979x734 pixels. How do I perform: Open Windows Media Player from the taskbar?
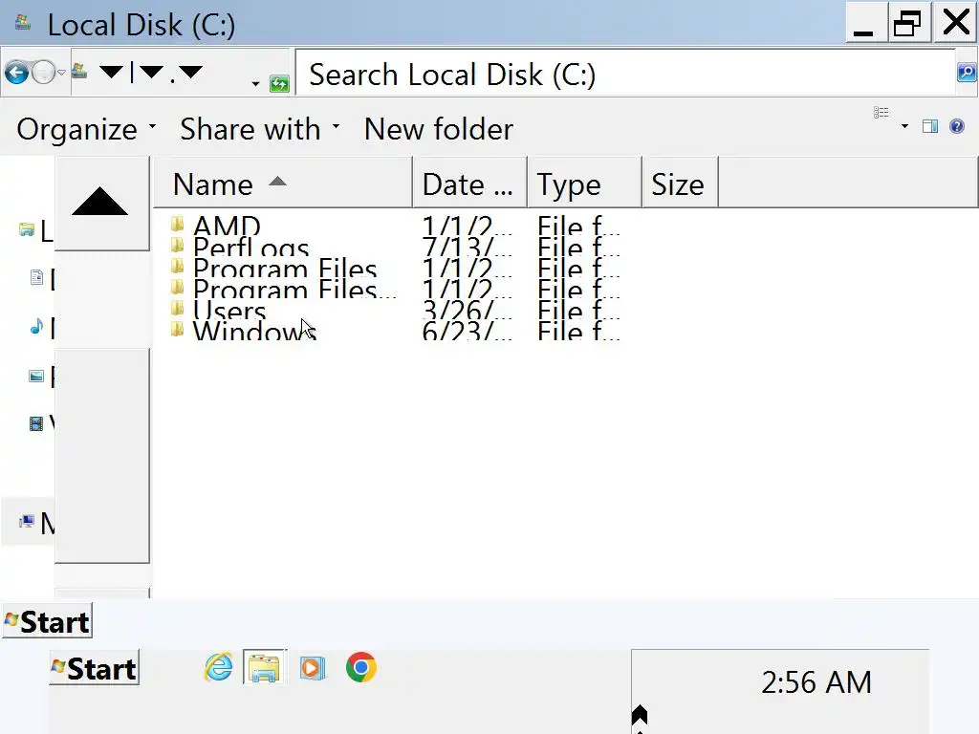[x=312, y=668]
